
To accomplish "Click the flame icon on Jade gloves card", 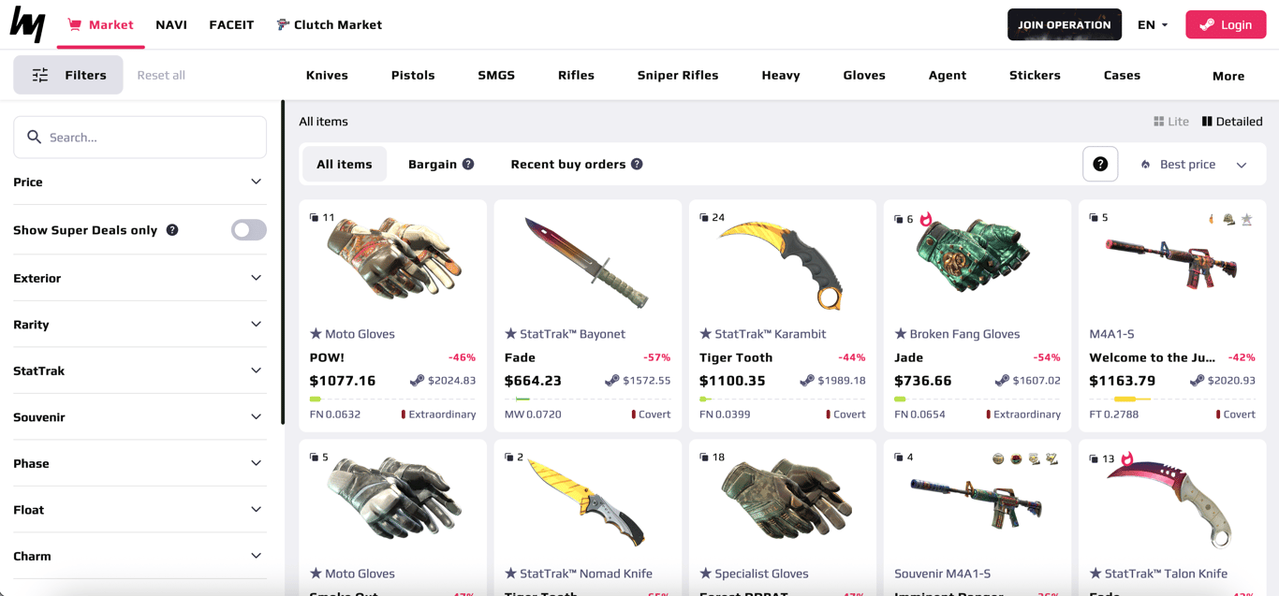I will click(x=926, y=219).
